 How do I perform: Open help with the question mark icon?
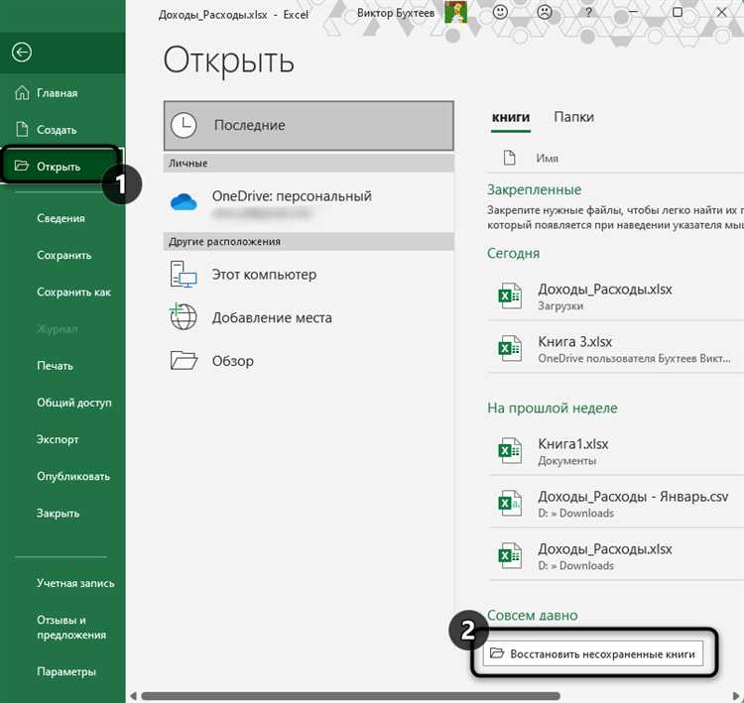[588, 12]
